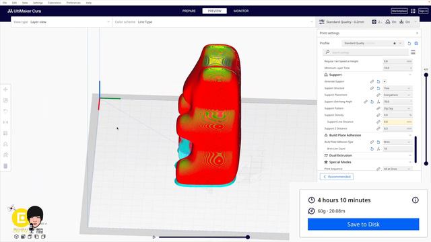The image size is (431, 242).
Task: Click the Save to Disk button
Action: coord(364,224)
